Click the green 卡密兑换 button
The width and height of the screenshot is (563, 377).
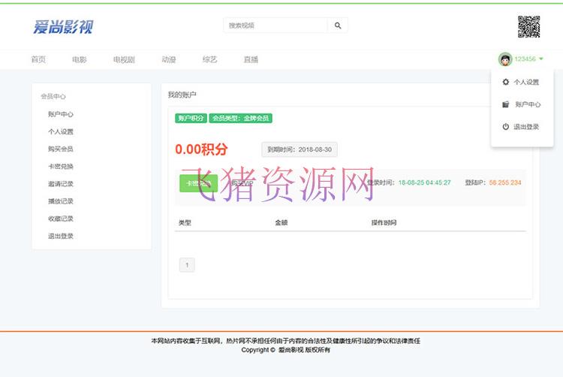click(199, 183)
